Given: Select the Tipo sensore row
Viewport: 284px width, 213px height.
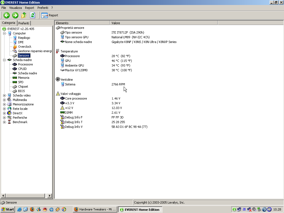Looking at the screenshot, I should point(102,32).
